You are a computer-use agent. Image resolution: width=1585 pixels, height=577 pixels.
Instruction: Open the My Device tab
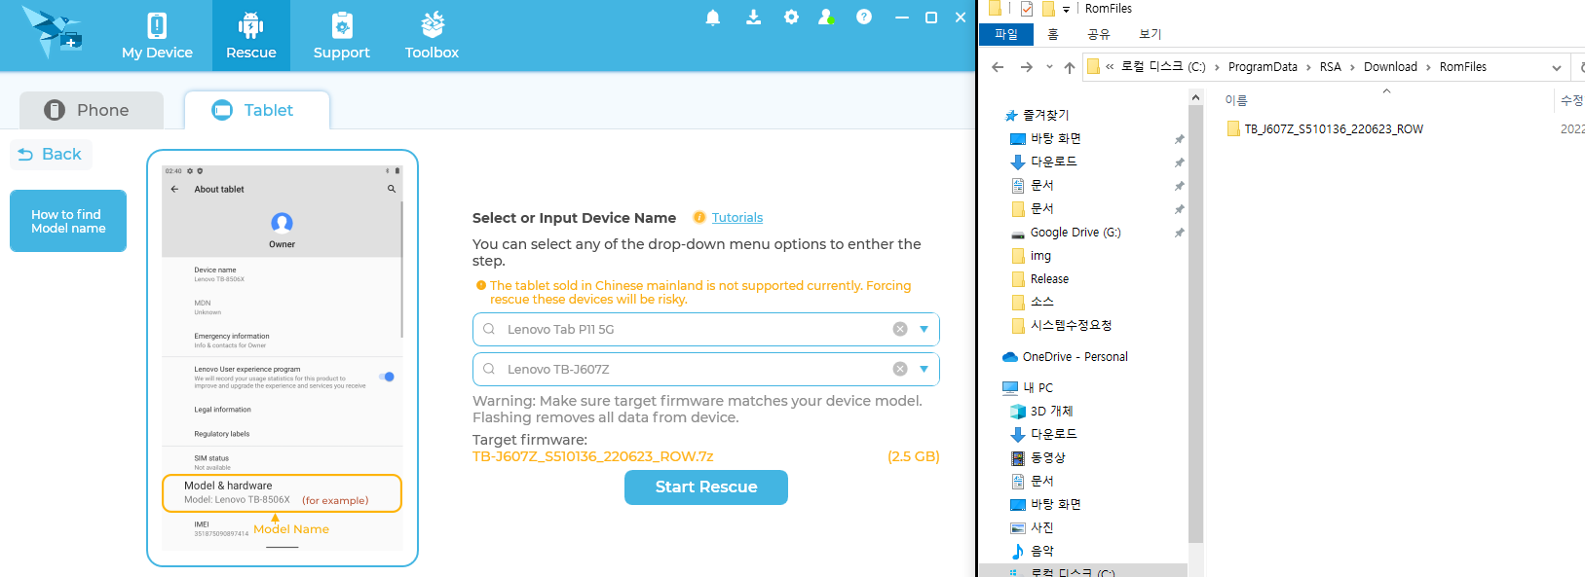pos(157,36)
